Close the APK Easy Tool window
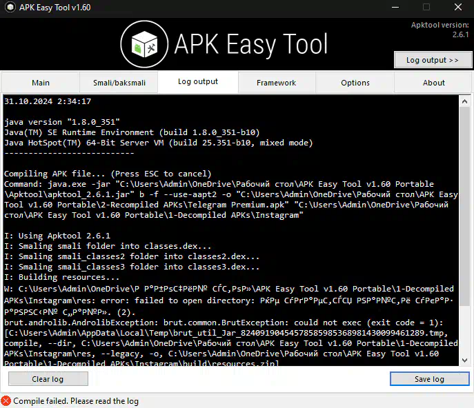 (x=458, y=8)
